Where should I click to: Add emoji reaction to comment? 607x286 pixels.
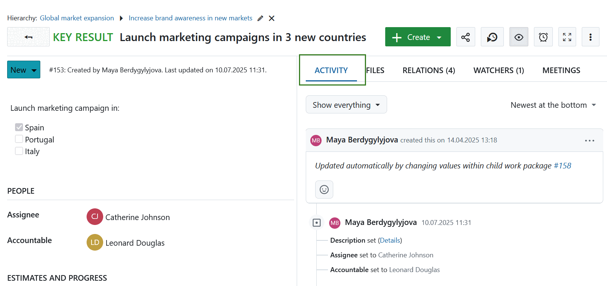pyautogui.click(x=324, y=190)
